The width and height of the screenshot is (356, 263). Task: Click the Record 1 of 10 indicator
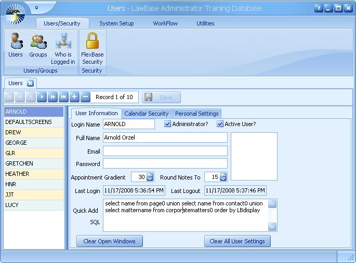point(114,97)
